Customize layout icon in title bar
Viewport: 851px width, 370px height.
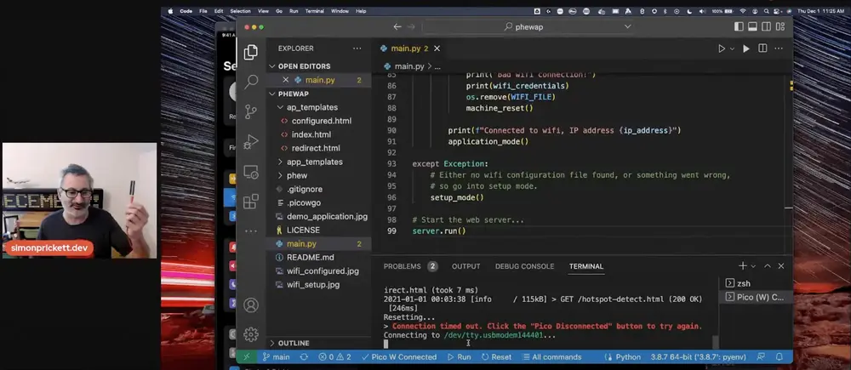[780, 26]
